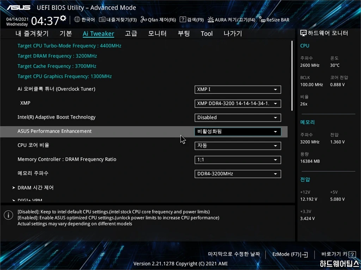Click Target CPU Graphics Frequency text
Screen dimensions: 361x270
65,76
